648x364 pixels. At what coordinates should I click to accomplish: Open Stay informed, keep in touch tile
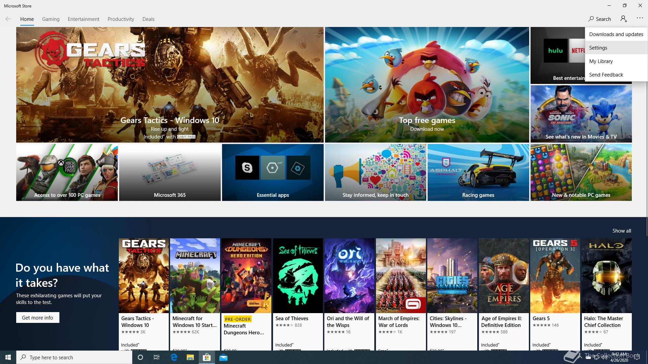coord(376,172)
